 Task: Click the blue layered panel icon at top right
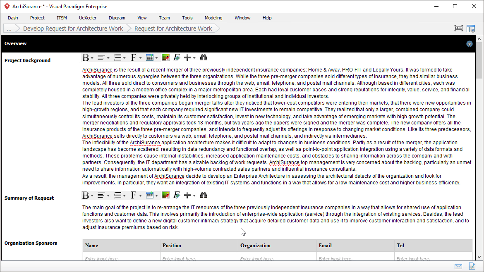[471, 29]
